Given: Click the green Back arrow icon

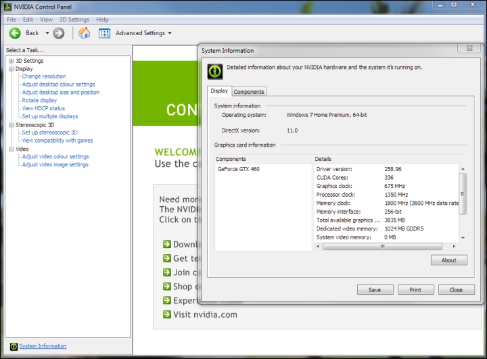Looking at the screenshot, I should 15,33.
